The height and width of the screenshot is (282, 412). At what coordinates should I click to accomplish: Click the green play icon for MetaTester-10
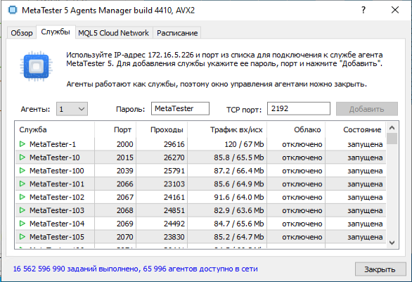(x=22, y=157)
